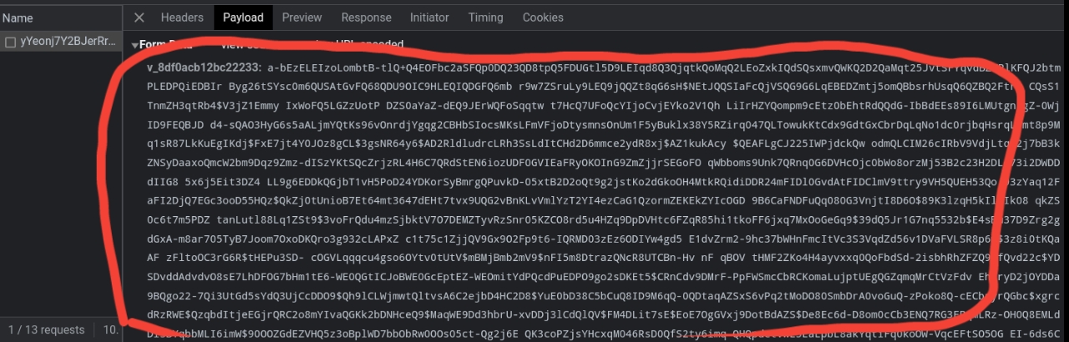
Task: Click the transferred size next to requests count
Action: 110,329
